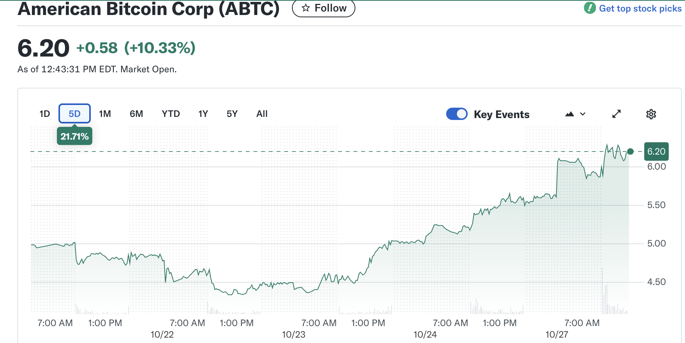The width and height of the screenshot is (685, 343).
Task: Click the green top stock picks icon
Action: coord(590,8)
